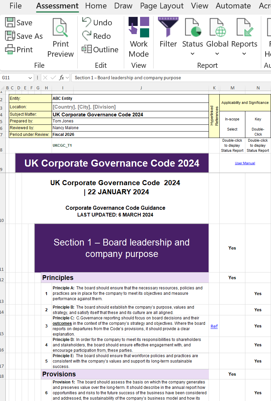Open the User Manual link

coord(245,163)
